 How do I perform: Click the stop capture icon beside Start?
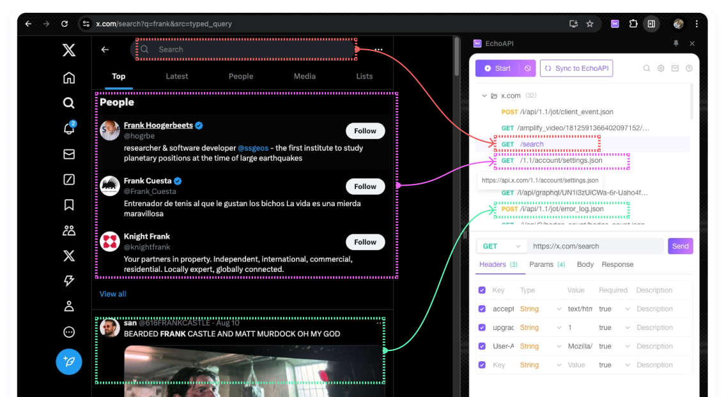[x=528, y=68]
